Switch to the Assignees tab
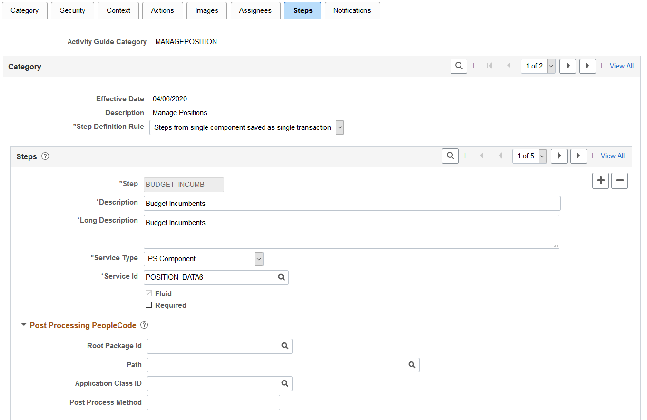This screenshot has height=420, width=647. 255,10
